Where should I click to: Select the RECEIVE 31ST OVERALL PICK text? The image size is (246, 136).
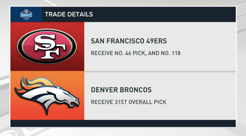[x=129, y=102]
